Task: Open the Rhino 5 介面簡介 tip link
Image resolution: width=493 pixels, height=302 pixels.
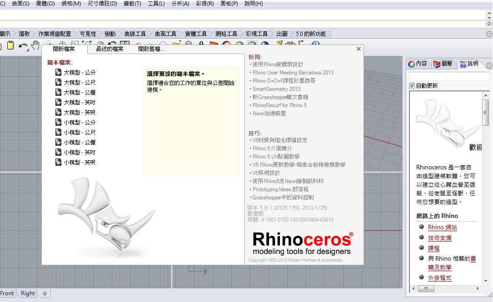Action: click(272, 149)
